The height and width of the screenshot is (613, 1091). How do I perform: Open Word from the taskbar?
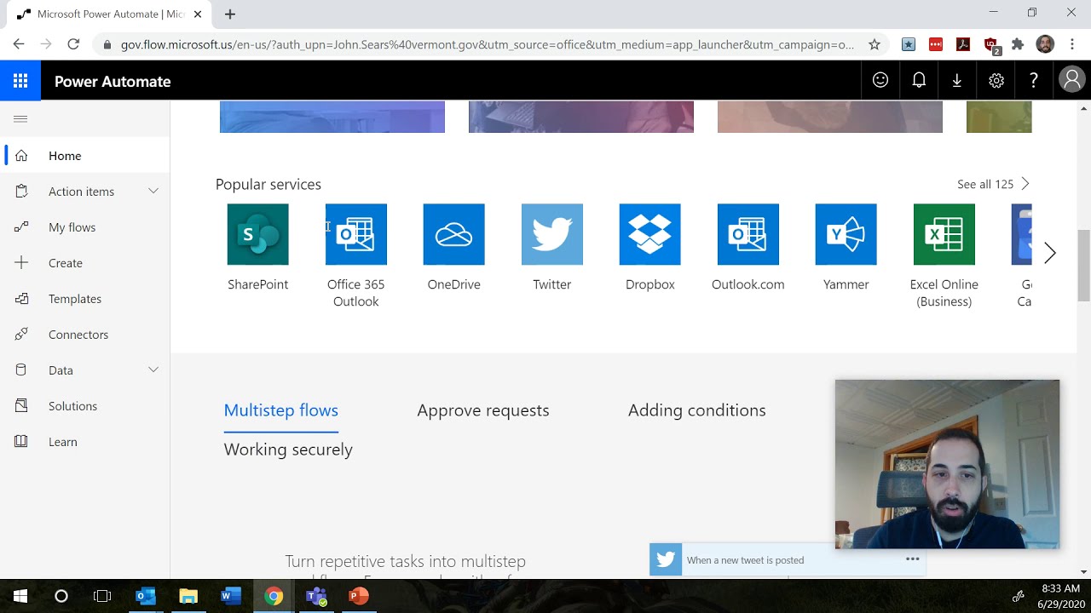click(x=231, y=596)
